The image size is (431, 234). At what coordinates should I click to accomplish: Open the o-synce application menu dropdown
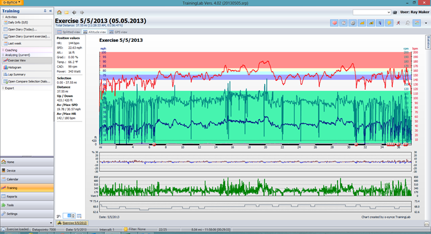(12, 2)
